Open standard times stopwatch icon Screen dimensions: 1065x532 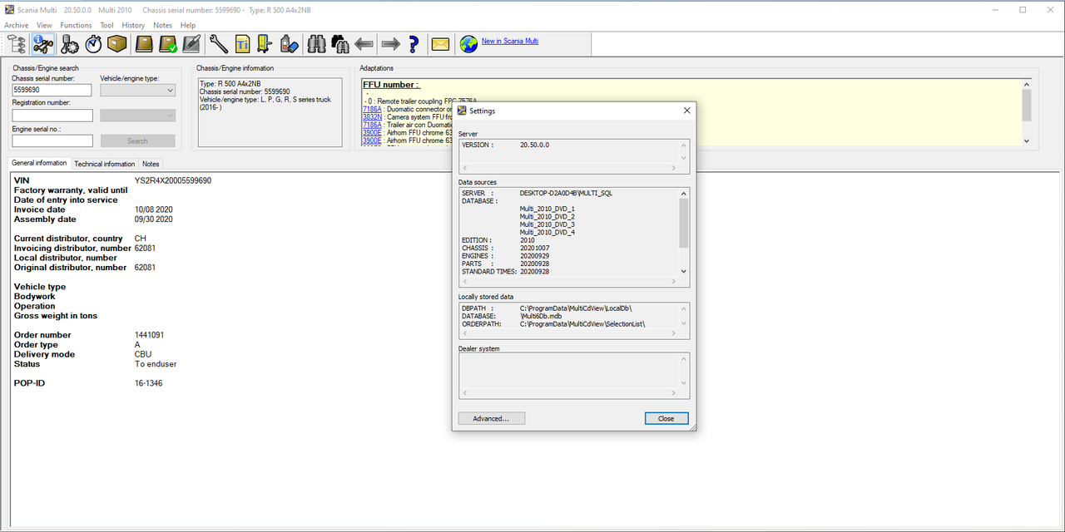pos(93,44)
